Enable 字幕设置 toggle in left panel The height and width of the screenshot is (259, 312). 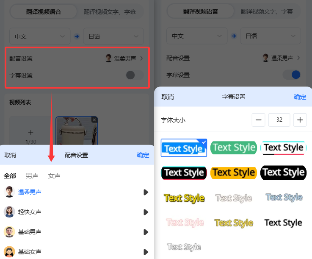135,75
